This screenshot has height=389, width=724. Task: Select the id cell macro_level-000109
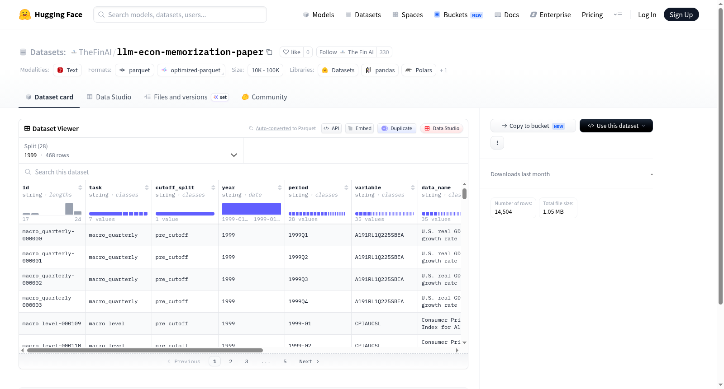point(52,323)
